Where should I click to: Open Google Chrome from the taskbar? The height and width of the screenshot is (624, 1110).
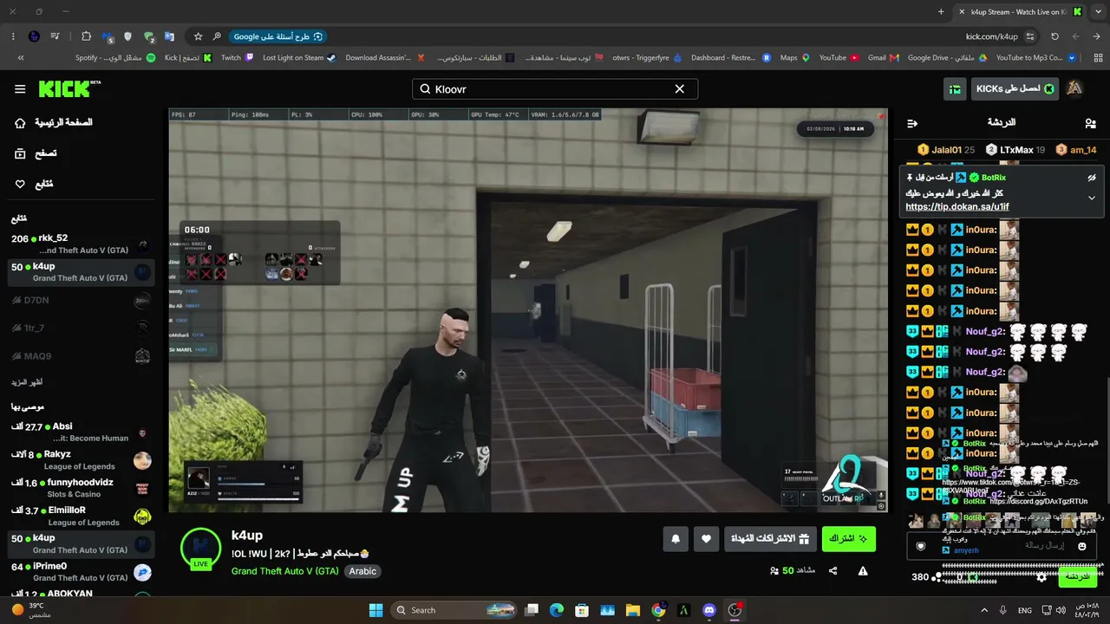pyautogui.click(x=658, y=610)
